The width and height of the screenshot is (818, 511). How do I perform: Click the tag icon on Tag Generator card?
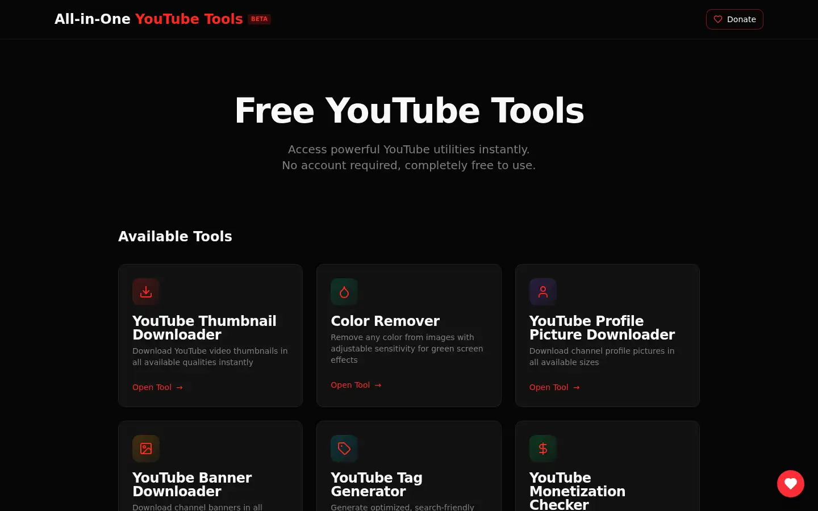pos(344,449)
